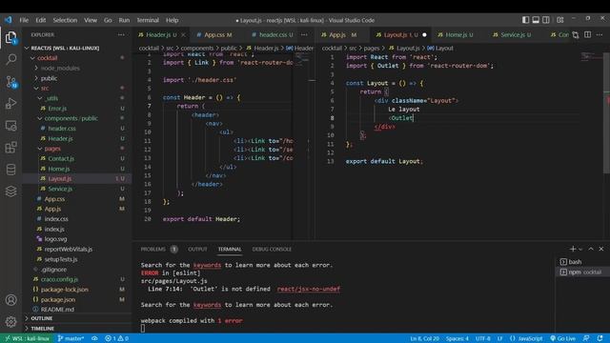Click Spaces: 4 indentation setting
Screen dimensions: 610x343
coord(457,338)
